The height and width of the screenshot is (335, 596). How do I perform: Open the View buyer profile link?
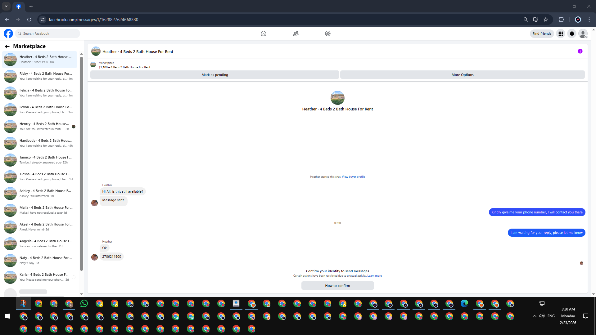[353, 177]
